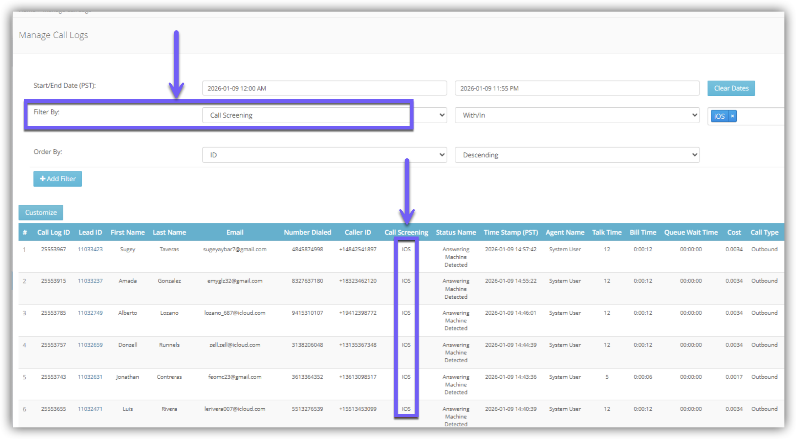Open lead ID 11032659 link
Image resolution: width=796 pixels, height=439 pixels.
coord(90,345)
